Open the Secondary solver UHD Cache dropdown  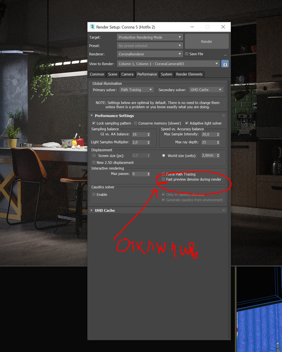coord(206,90)
